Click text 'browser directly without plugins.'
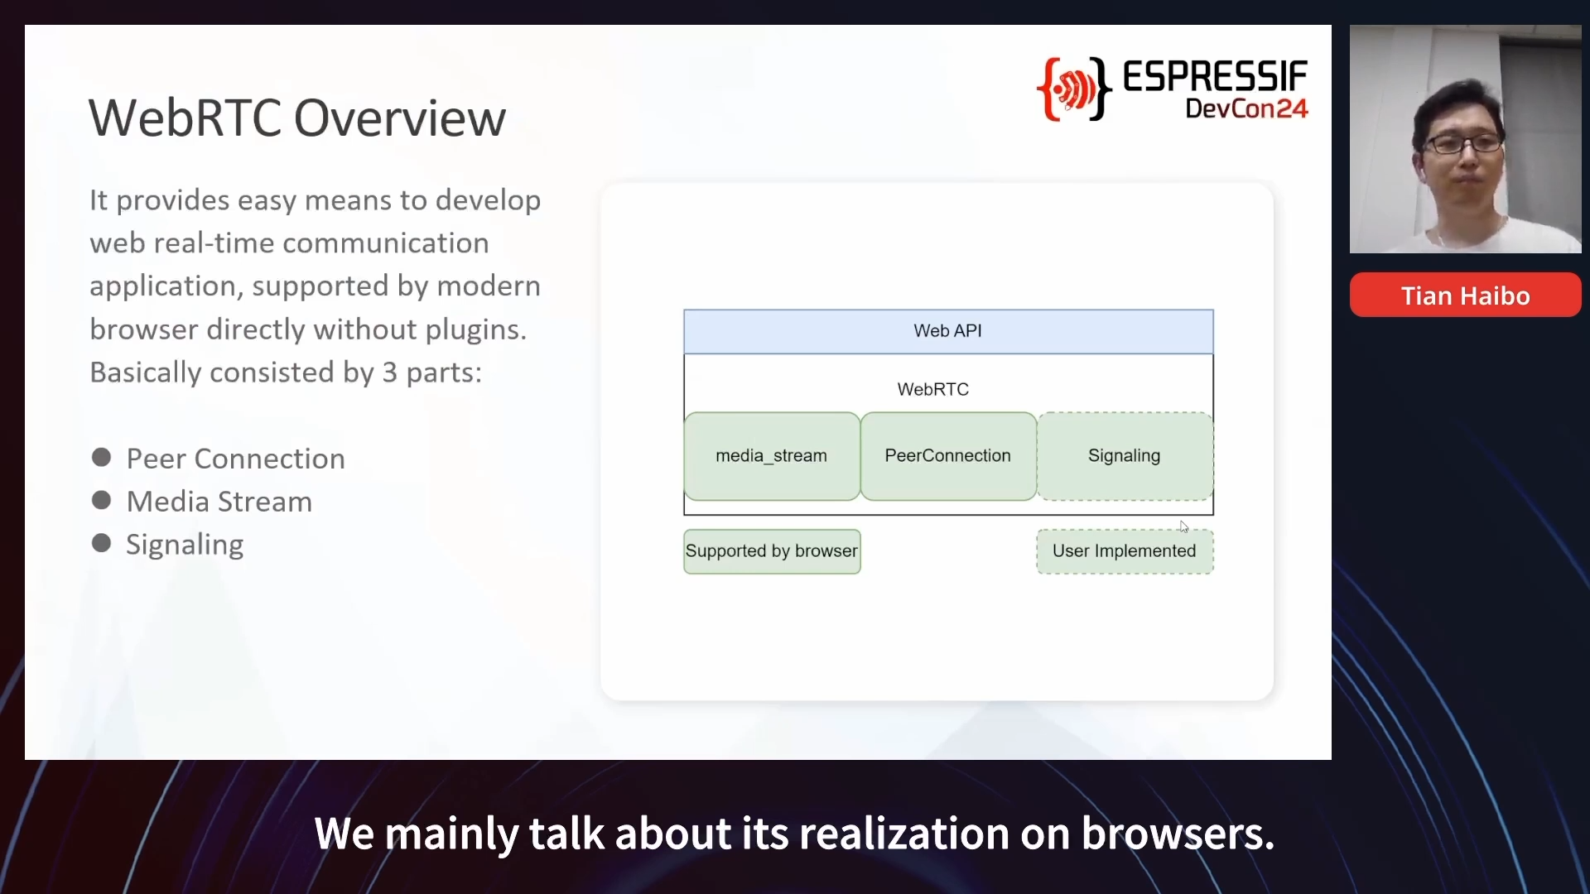The image size is (1590, 894). click(308, 329)
